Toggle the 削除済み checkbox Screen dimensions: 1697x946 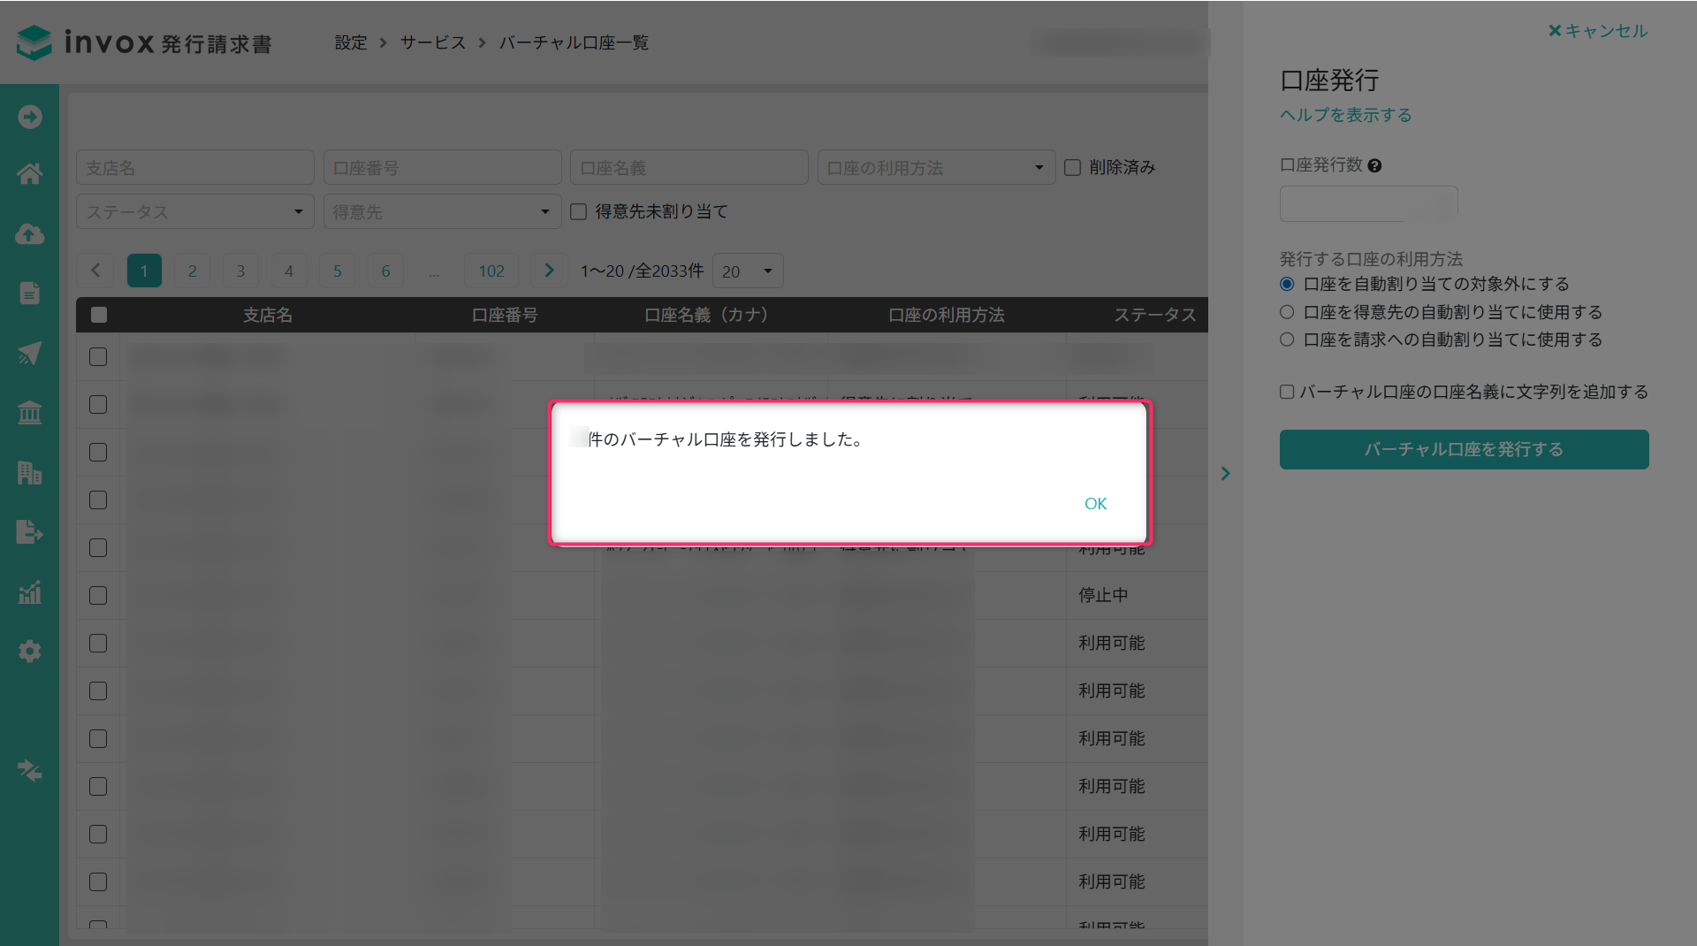click(1073, 168)
